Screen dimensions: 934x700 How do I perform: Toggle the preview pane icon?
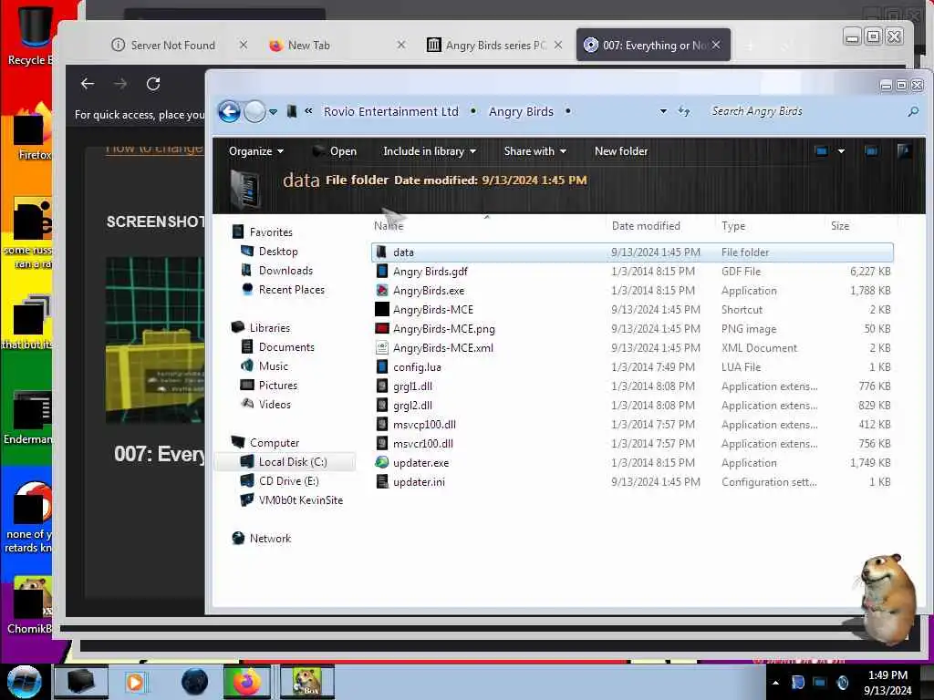[871, 151]
